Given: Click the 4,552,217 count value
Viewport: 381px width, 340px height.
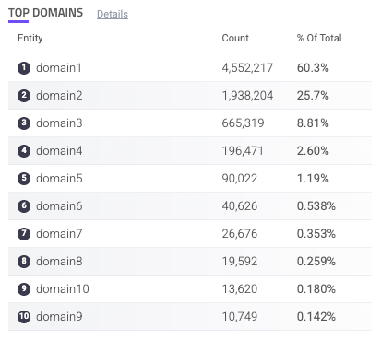Looking at the screenshot, I should click(247, 68).
